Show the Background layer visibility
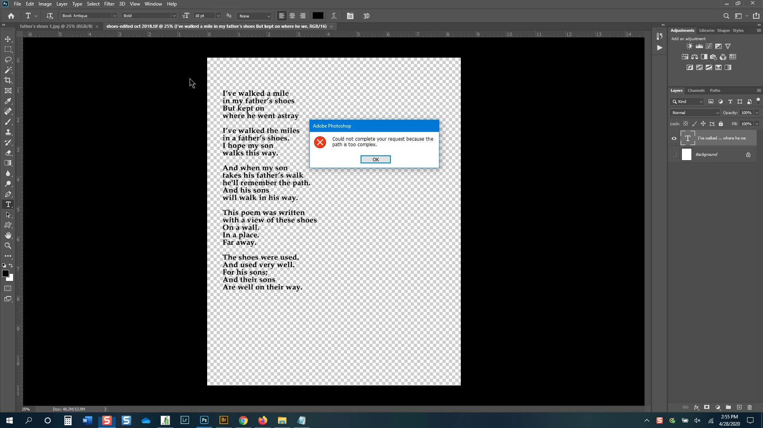 click(x=674, y=155)
